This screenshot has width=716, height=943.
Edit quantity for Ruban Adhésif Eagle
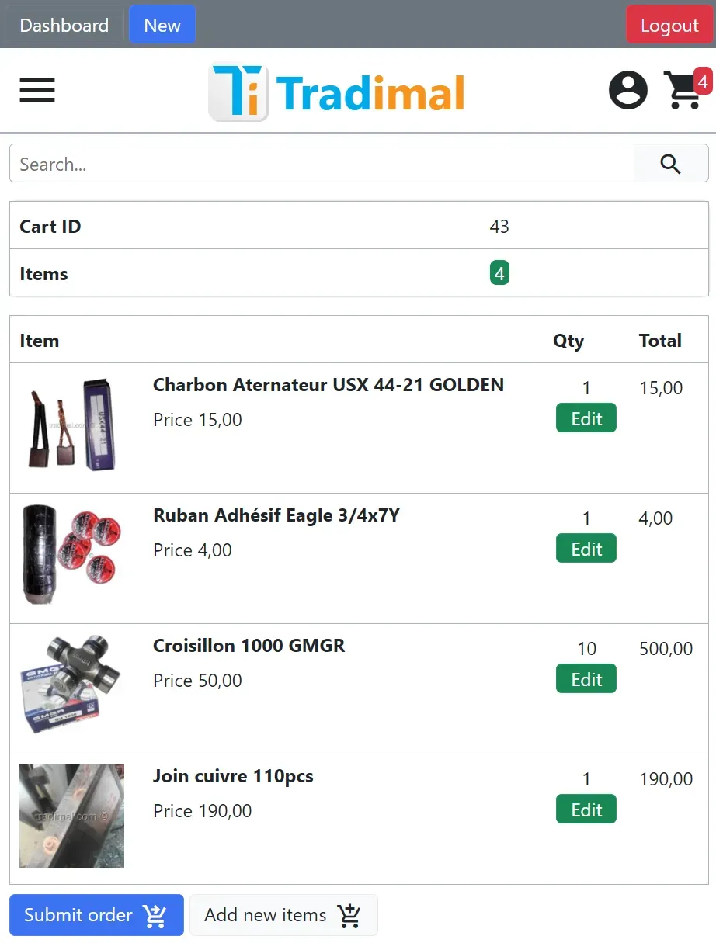(586, 549)
